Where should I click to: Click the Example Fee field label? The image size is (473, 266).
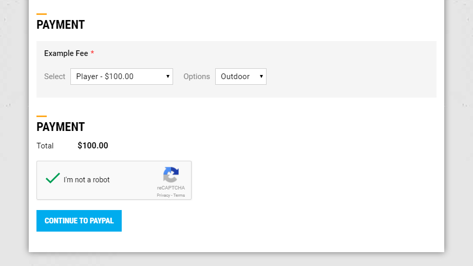(x=66, y=53)
